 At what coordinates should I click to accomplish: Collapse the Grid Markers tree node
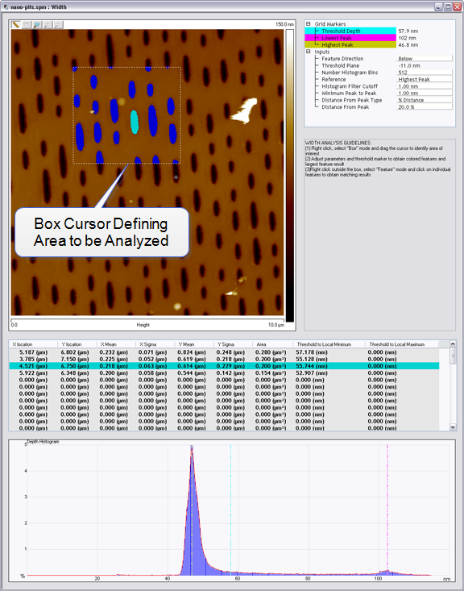pyautogui.click(x=308, y=23)
